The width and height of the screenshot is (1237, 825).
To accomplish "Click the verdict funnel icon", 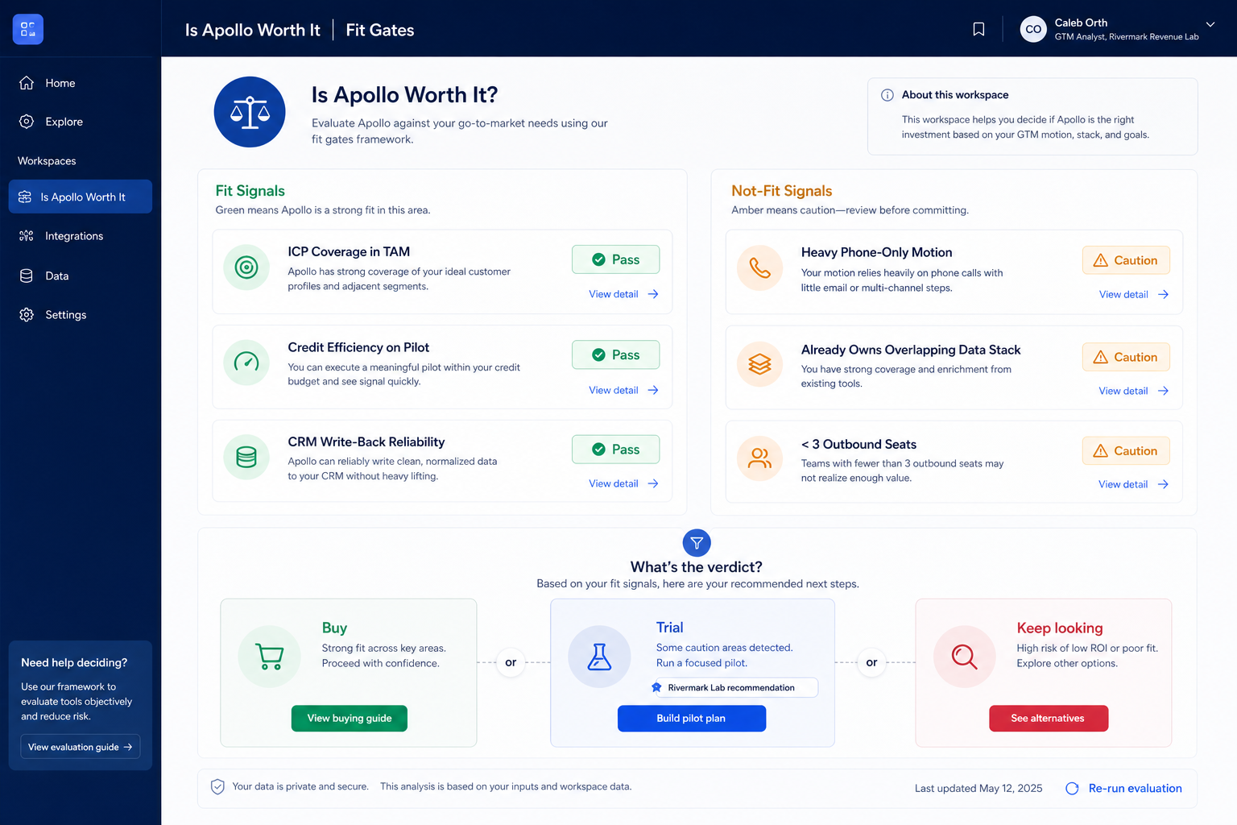I will point(697,543).
